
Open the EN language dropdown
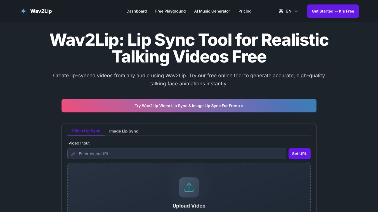pos(289,11)
